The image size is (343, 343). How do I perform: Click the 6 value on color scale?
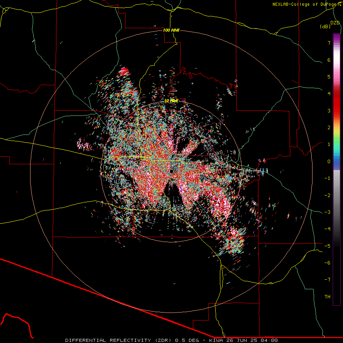point(329,60)
